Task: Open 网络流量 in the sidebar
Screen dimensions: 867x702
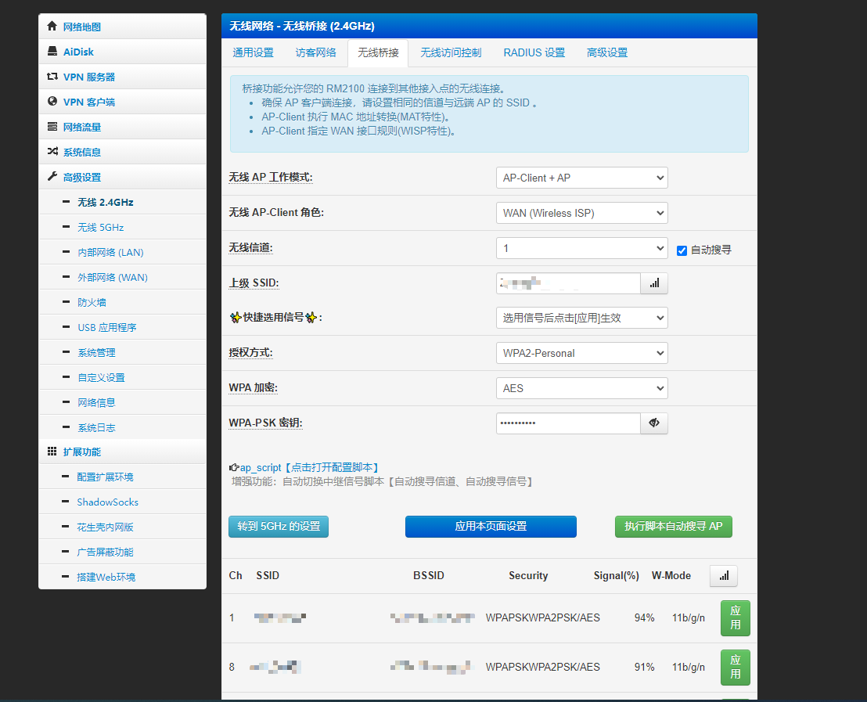Action: click(x=81, y=127)
